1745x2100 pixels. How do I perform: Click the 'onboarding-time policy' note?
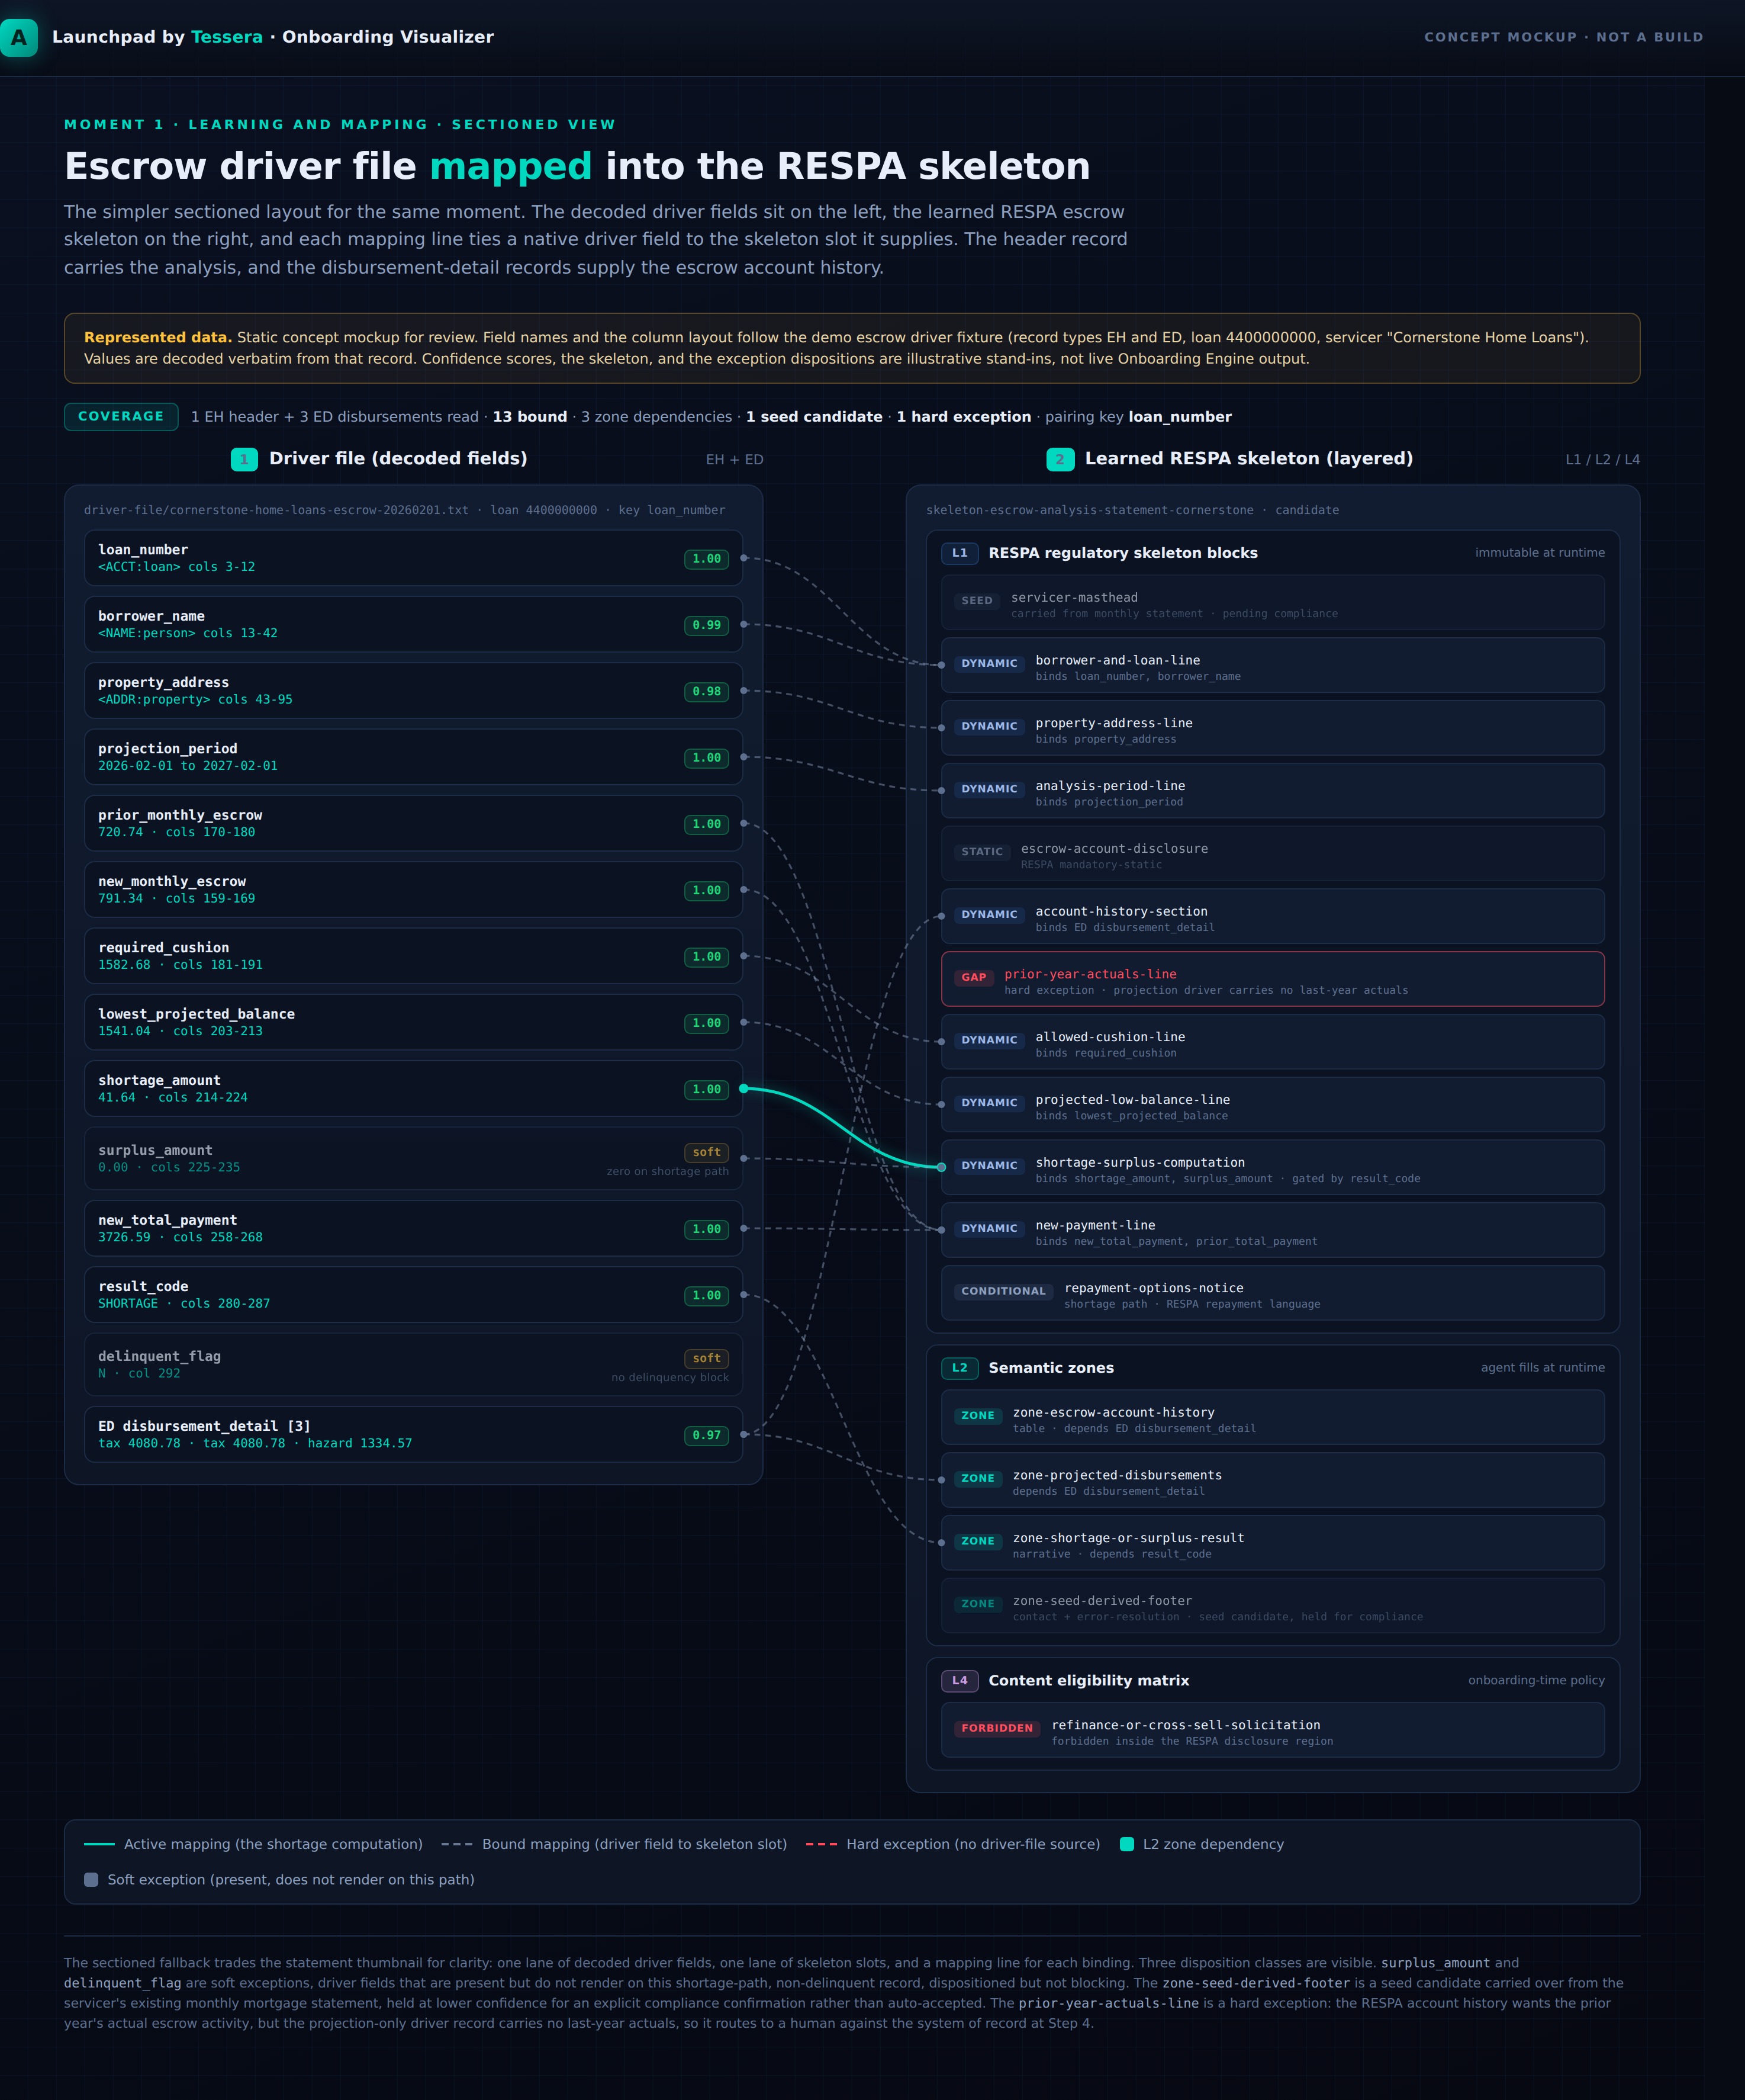[x=1536, y=1681]
